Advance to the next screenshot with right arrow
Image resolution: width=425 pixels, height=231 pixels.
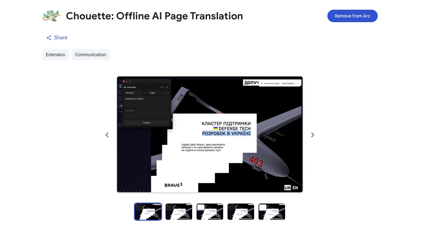pyautogui.click(x=313, y=135)
